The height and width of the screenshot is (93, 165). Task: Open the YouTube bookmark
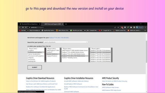[x=22, y=30]
